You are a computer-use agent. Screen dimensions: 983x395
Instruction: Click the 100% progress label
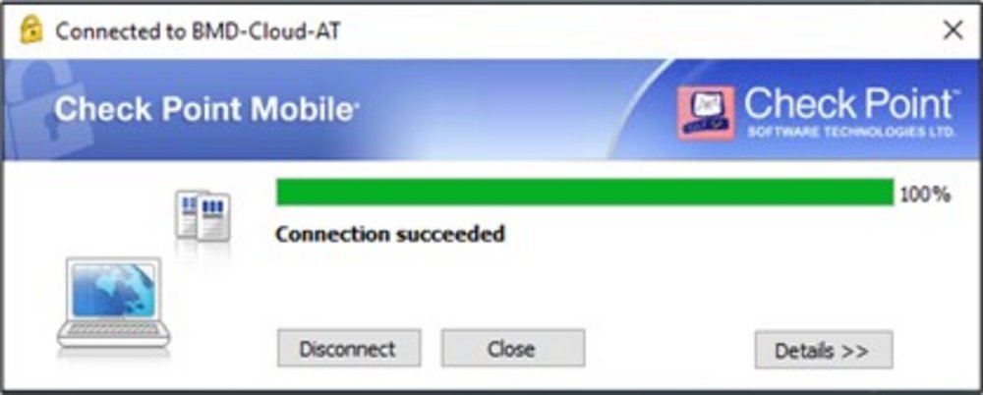pyautogui.click(x=925, y=195)
